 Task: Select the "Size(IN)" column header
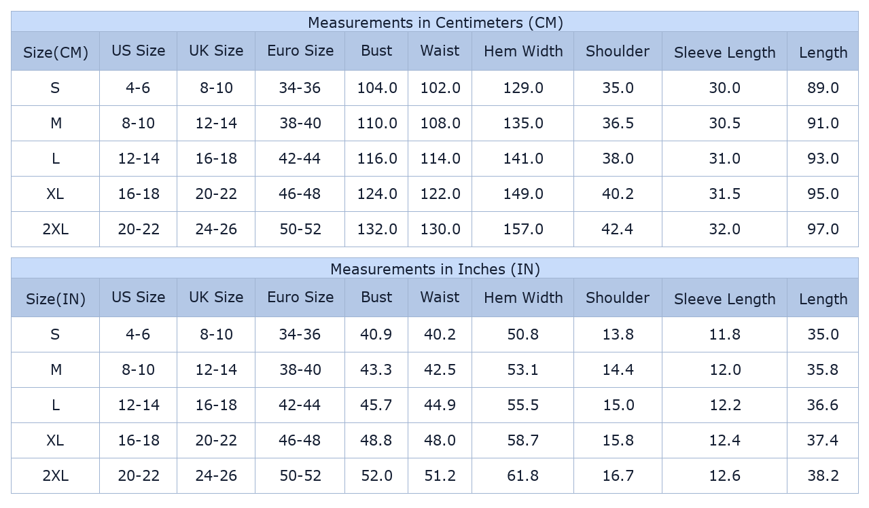[x=56, y=299]
